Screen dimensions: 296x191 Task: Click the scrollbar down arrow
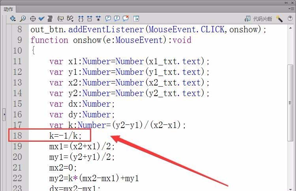point(290,189)
